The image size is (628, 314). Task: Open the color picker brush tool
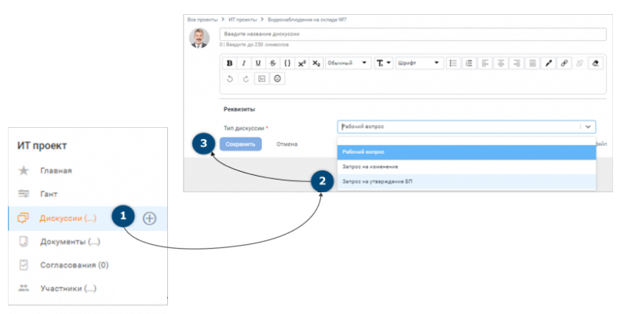coord(549,63)
